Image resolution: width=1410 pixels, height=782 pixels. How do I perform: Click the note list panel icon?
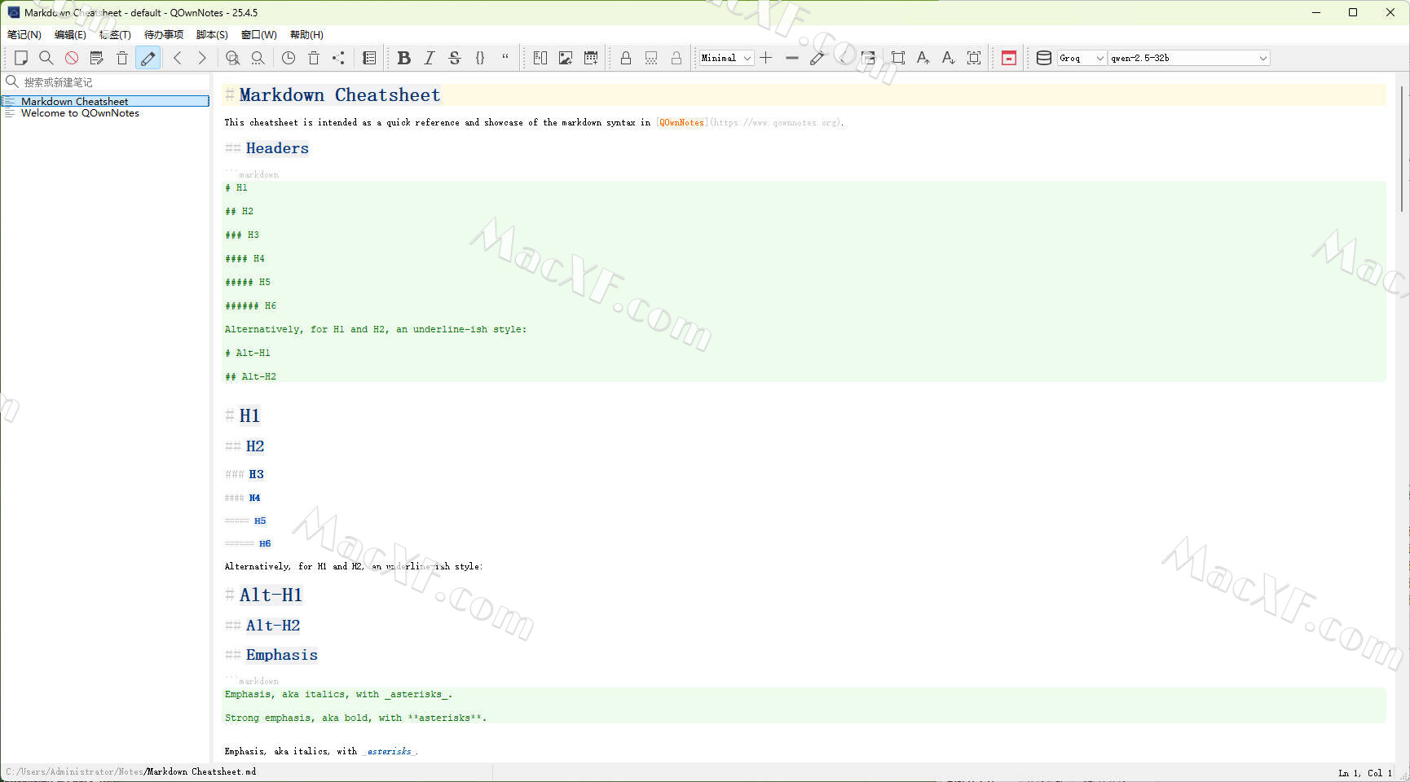[x=369, y=58]
